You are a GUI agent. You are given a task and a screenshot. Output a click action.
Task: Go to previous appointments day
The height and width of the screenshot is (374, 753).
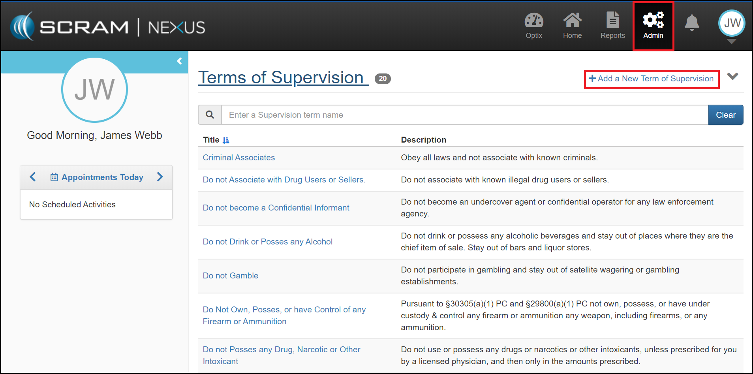[x=33, y=177]
